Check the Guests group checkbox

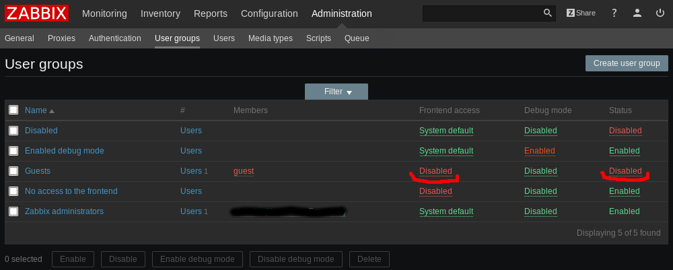(x=13, y=171)
